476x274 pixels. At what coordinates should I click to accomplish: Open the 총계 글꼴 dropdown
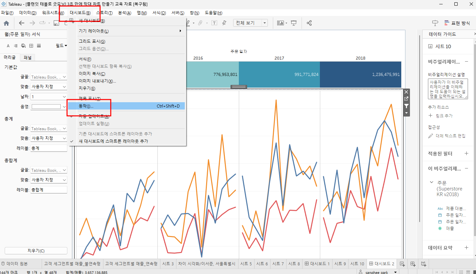[x=49, y=129]
